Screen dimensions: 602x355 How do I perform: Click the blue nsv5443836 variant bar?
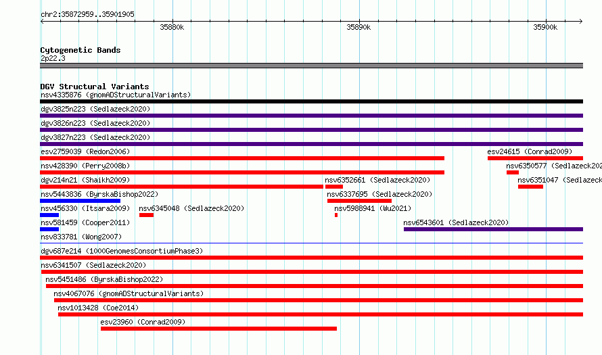tap(80, 201)
